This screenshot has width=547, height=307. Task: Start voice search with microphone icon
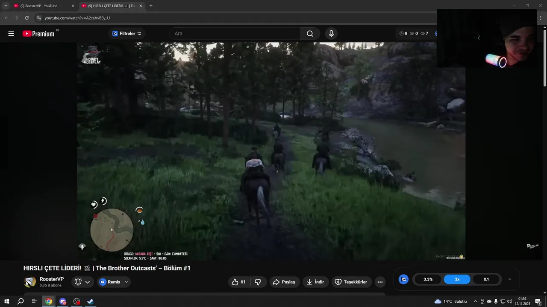pos(331,34)
